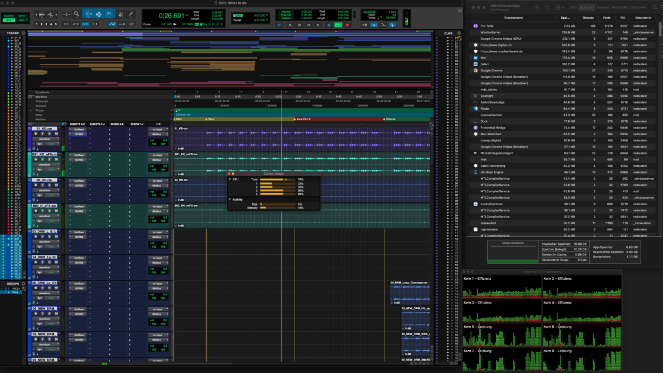Click the 02_HH.cm track name
663x373 pixels.
coord(46,180)
